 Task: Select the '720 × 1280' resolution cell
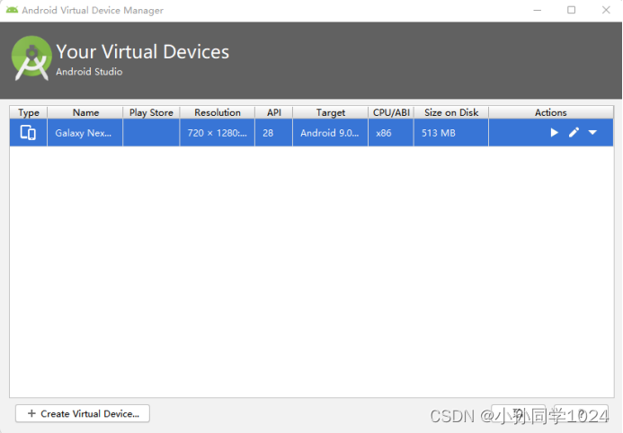tap(217, 133)
